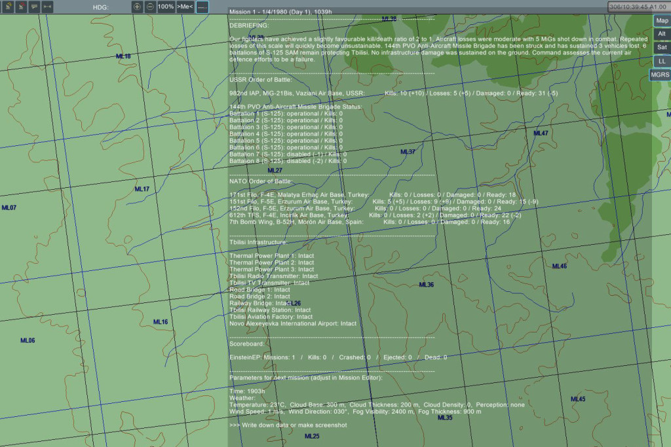Click the ML36 grid label on map
Viewport: 671px width, 447px height.
[426, 285]
